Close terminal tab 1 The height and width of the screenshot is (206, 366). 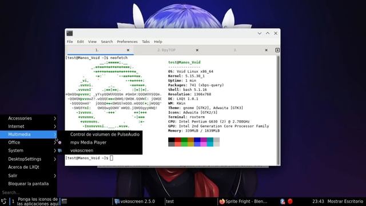(x=128, y=50)
